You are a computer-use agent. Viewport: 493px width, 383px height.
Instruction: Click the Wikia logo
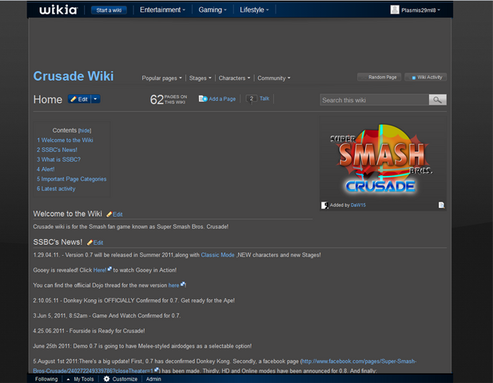coord(58,10)
